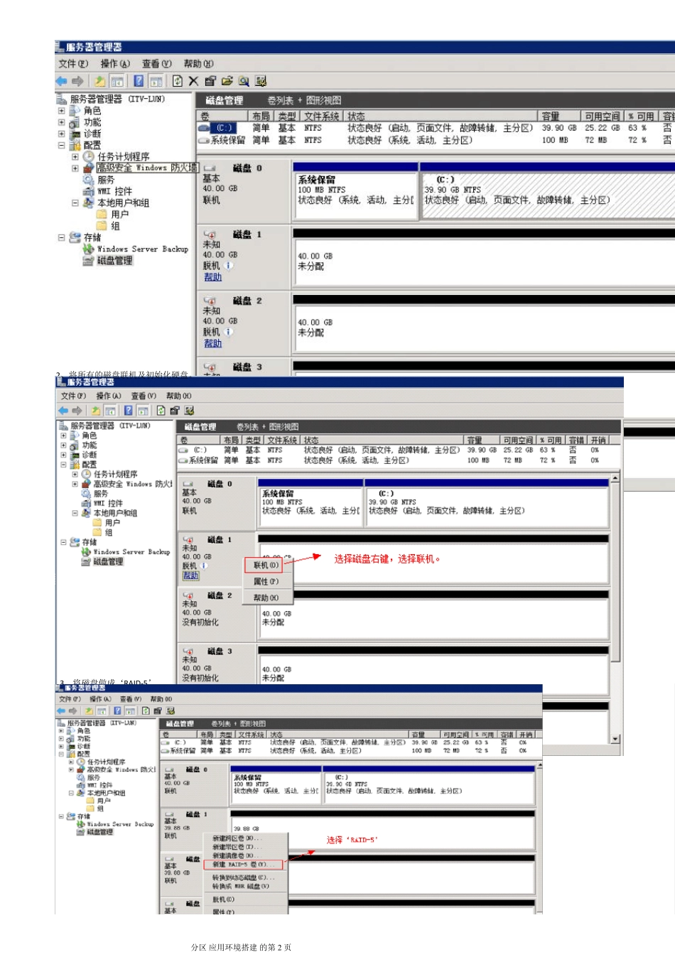Choose 属性(P) in middle window context menu
Screen dimensions: 675x957
pos(266,582)
